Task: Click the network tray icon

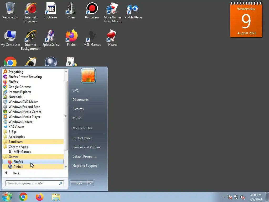Action: pyautogui.click(x=236, y=197)
